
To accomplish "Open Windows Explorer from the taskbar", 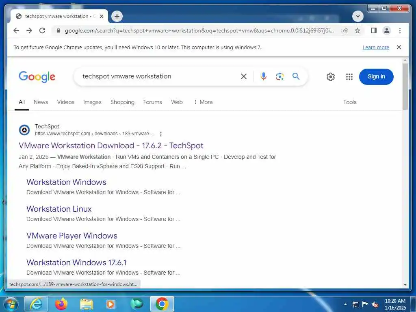I will 87,304.
